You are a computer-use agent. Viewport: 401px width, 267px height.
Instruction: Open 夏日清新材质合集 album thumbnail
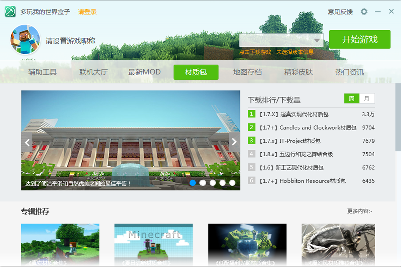tap(154, 245)
